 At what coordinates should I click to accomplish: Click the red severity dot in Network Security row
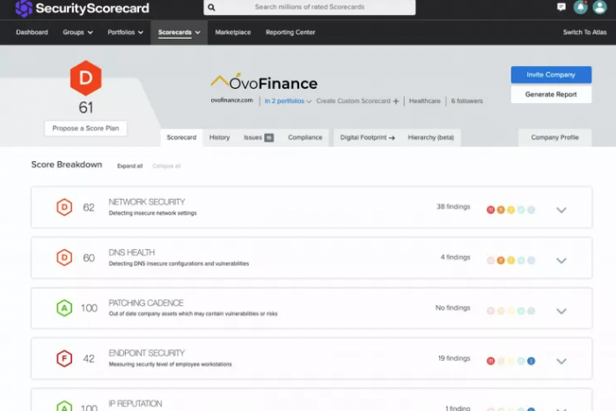coord(491,209)
